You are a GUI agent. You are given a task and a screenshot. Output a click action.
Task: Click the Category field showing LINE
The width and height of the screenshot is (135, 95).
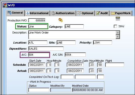[74, 26]
